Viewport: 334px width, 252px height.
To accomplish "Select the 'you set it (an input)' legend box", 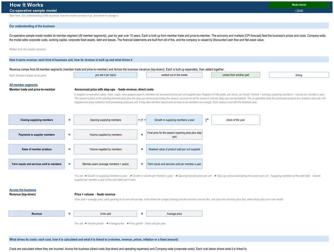I will tap(105, 75).
